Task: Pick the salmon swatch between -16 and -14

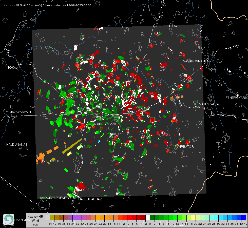Action: click(116, 217)
